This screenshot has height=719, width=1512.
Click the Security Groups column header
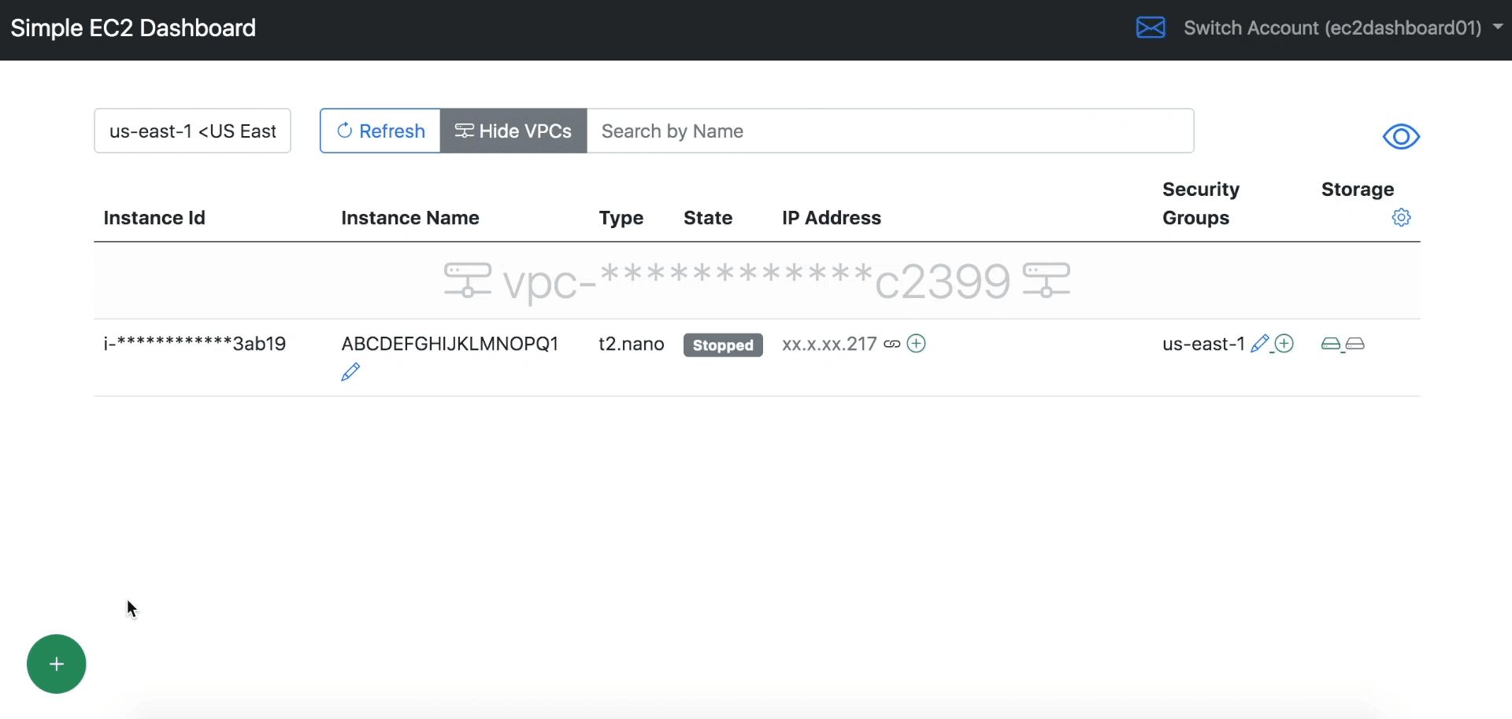click(1201, 204)
